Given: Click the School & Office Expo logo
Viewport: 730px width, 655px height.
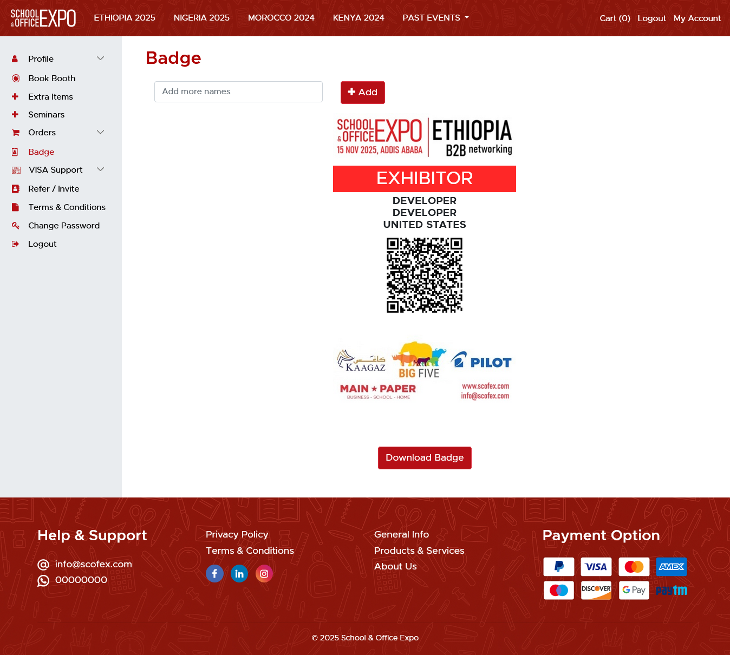Looking at the screenshot, I should (x=43, y=18).
